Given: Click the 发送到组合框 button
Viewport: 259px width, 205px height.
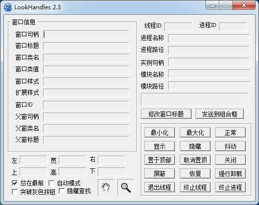Looking at the screenshot, I should tap(219, 114).
